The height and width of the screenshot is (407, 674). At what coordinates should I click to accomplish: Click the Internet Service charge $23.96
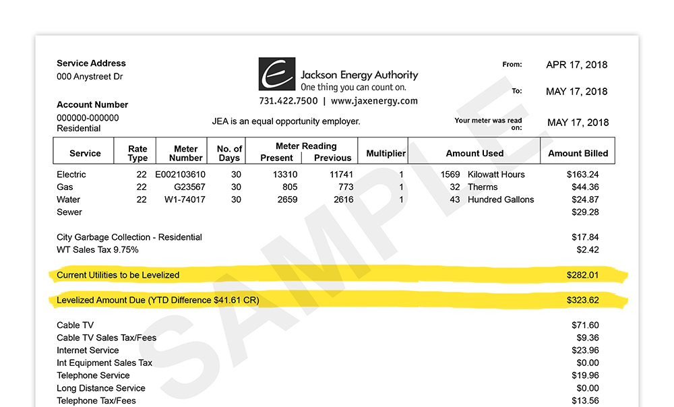tap(585, 350)
